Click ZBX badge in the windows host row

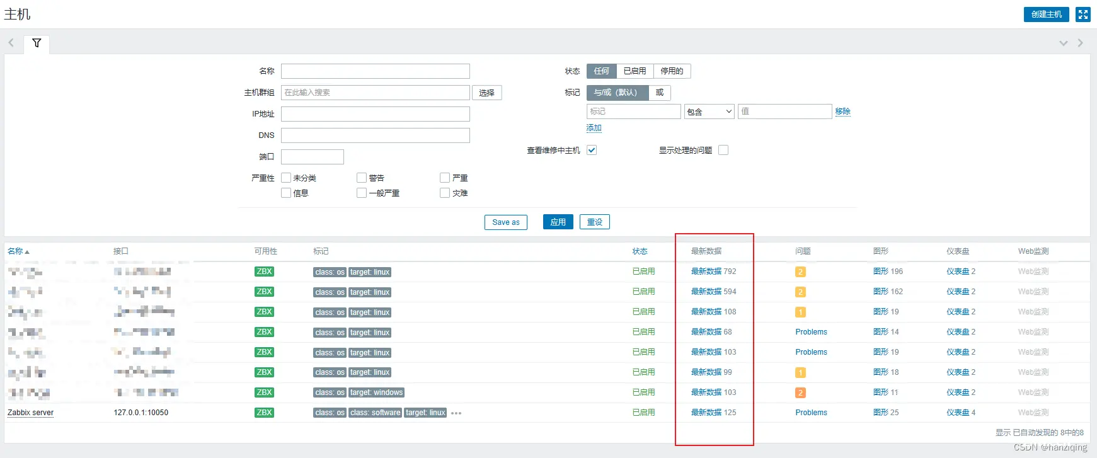264,392
